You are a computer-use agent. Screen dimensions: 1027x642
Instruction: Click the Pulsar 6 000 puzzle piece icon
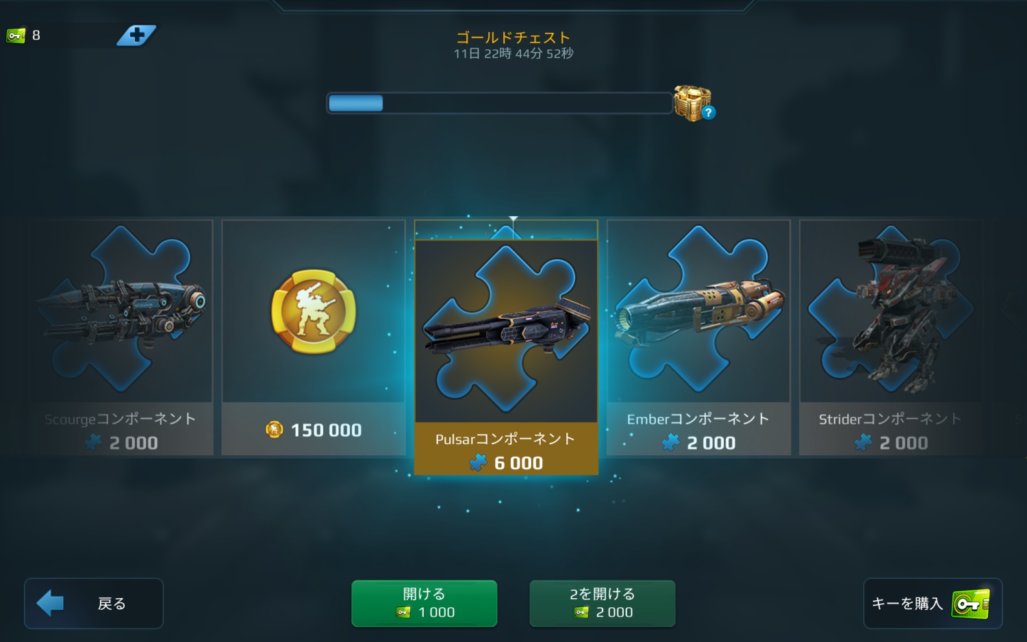(x=478, y=463)
